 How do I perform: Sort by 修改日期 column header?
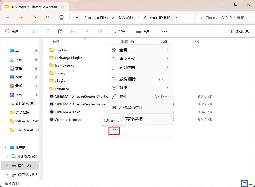(127, 41)
